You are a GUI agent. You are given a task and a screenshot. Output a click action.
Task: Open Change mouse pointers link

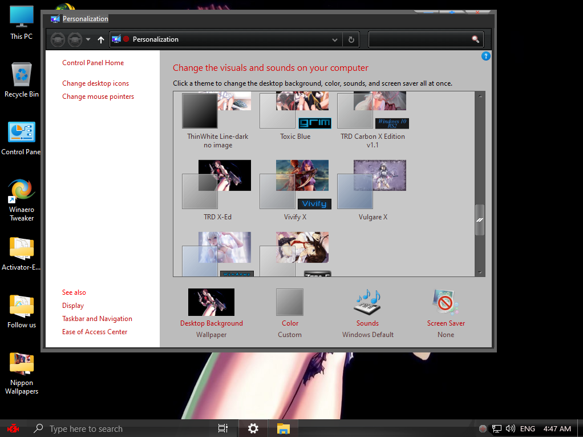(98, 97)
